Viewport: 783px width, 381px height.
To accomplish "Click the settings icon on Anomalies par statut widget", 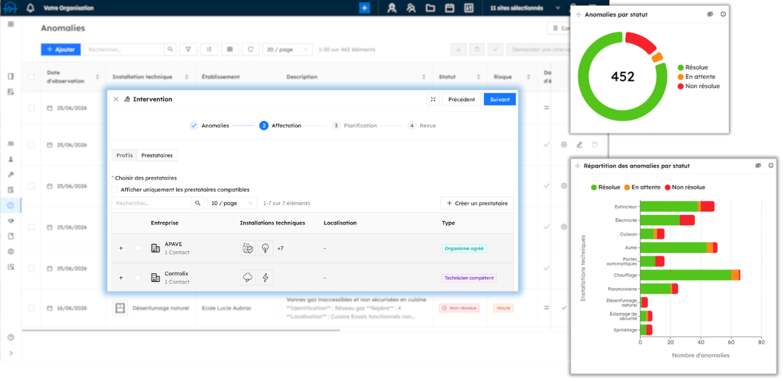I will 723,14.
